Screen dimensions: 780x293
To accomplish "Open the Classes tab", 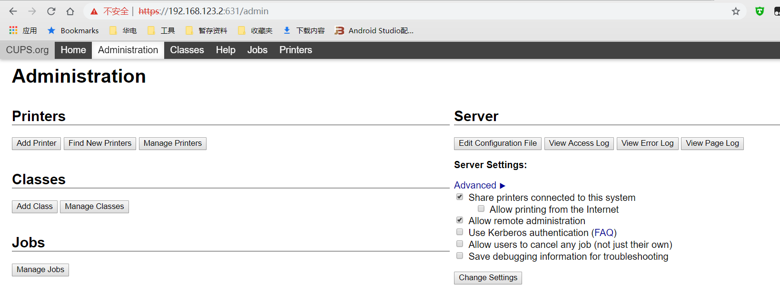I will point(187,50).
